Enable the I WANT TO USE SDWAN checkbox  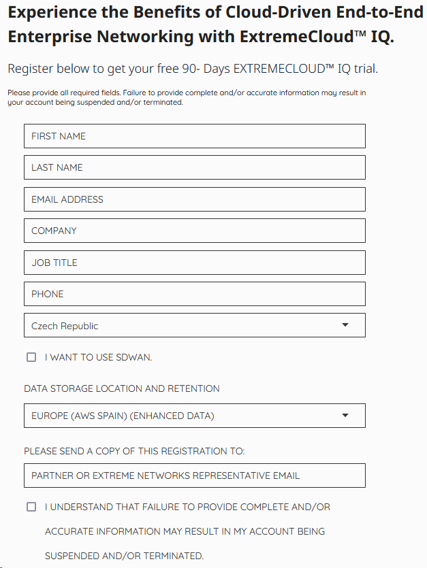pyautogui.click(x=31, y=356)
